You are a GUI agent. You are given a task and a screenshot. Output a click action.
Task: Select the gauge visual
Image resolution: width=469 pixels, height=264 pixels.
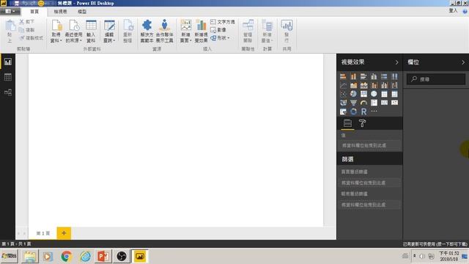coord(363,103)
